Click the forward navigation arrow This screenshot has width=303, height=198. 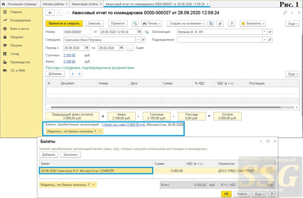click(x=58, y=13)
